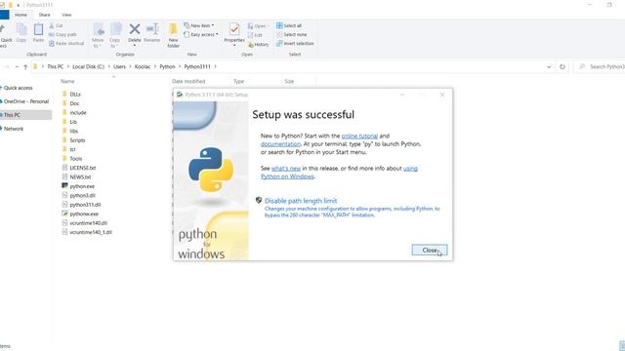
Task: Select the libs folder
Action: point(74,132)
